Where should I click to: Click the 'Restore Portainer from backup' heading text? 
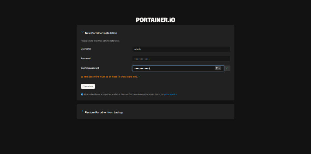[x=104, y=112]
